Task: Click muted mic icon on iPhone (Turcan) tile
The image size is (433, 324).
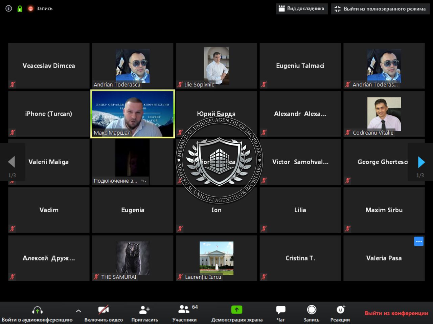Action: (x=13, y=133)
